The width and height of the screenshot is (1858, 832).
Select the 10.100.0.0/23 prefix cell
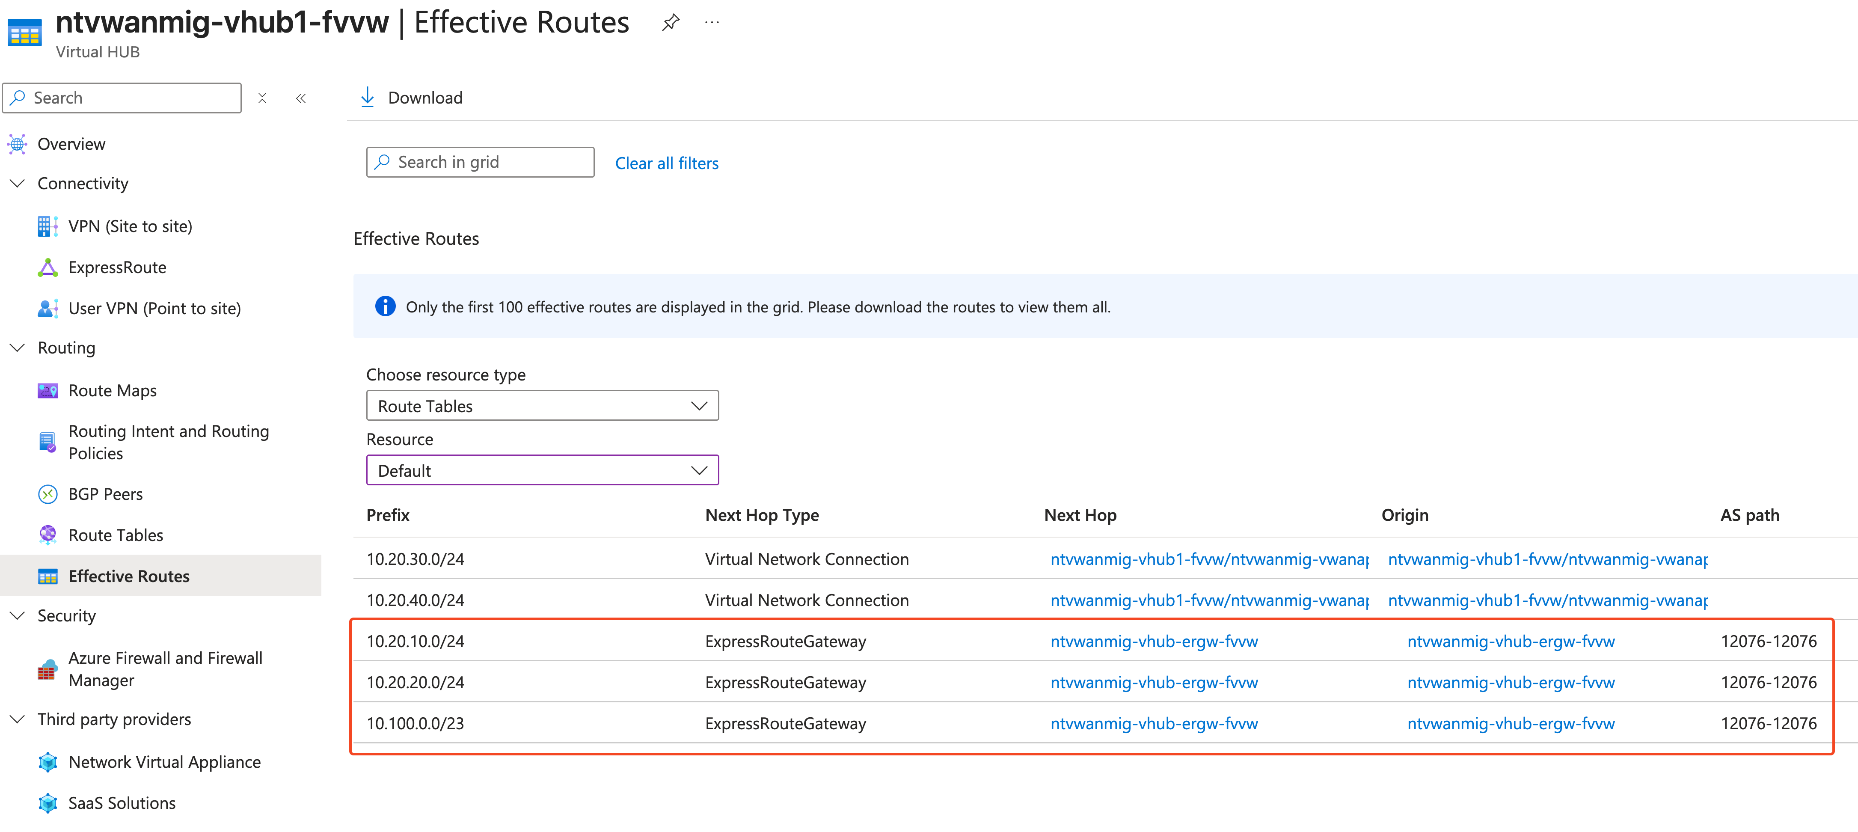(x=416, y=724)
